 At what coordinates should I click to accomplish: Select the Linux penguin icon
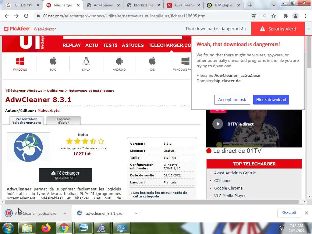[x=86, y=64]
